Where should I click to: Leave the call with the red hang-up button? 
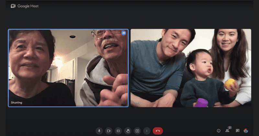click(x=158, y=131)
